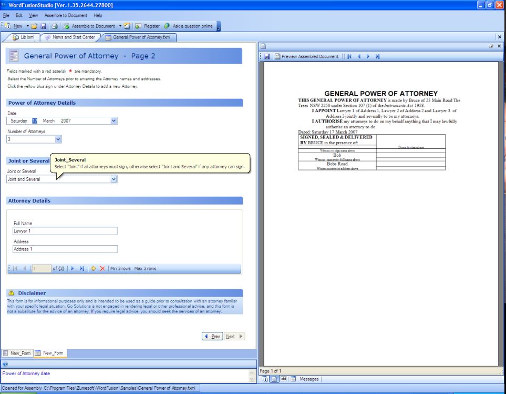
Task: Click the Print toolbar icon
Action: 55,26
